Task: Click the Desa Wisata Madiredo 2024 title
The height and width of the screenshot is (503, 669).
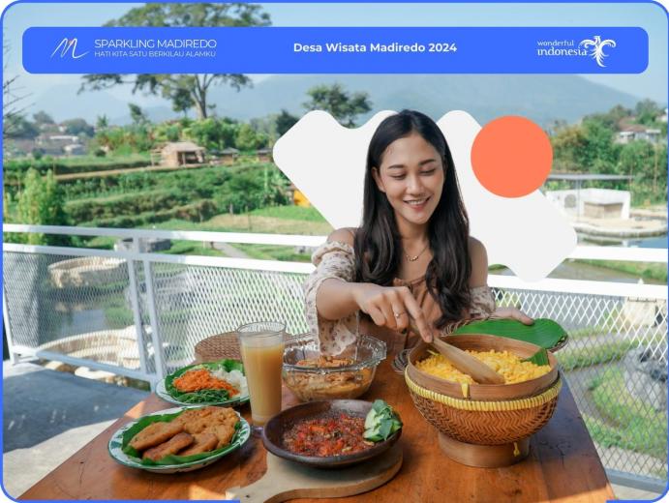Action: pos(375,47)
